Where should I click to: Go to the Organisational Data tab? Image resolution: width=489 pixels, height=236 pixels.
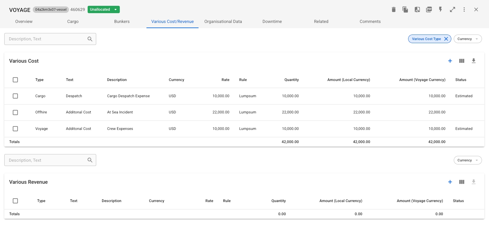(223, 21)
